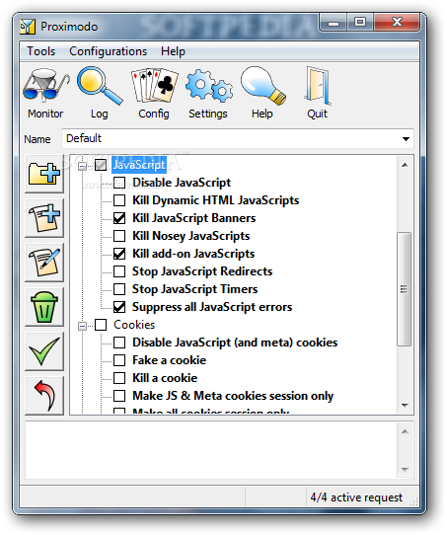The image size is (447, 535).
Task: Collapse the JavaScript tree node
Action: point(82,166)
